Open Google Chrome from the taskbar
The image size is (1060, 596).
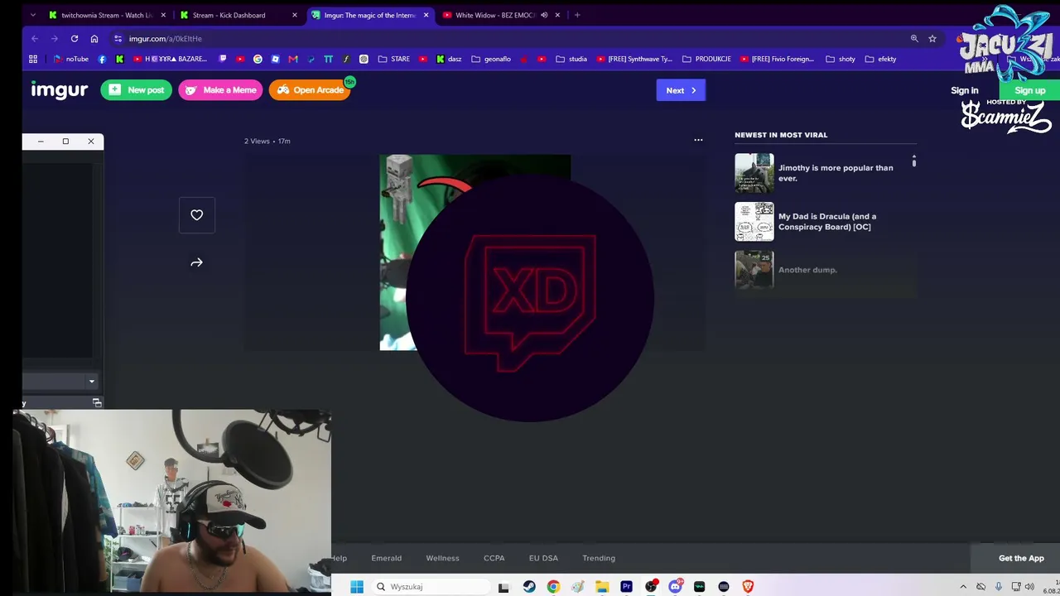pos(553,587)
